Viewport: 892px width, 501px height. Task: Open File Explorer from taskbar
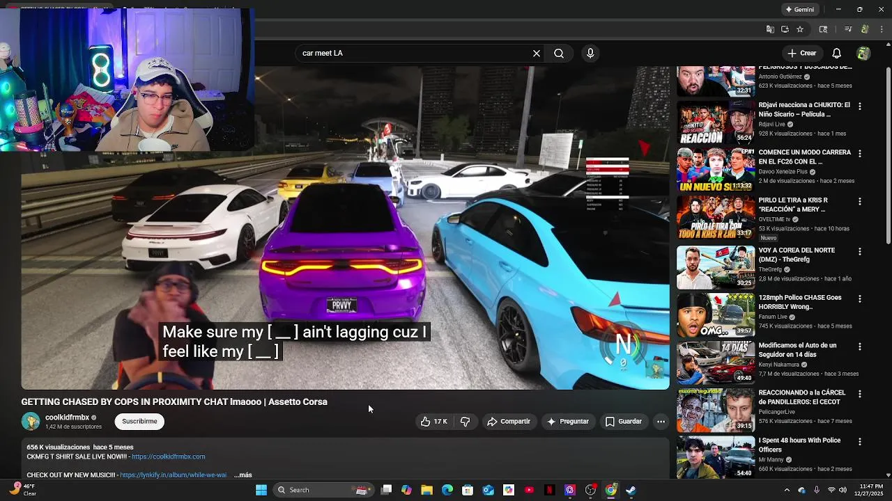tap(426, 490)
